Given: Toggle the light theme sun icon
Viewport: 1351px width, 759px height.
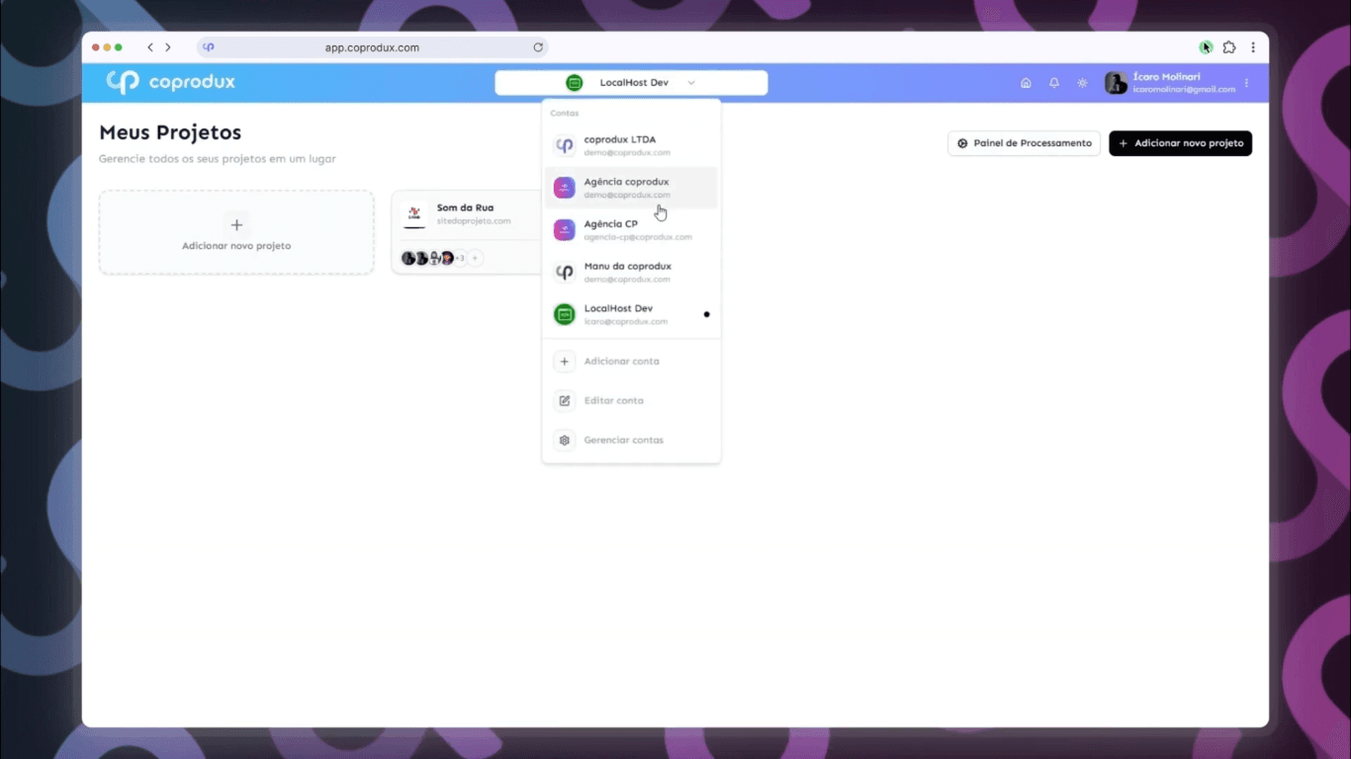Looking at the screenshot, I should click(1082, 83).
